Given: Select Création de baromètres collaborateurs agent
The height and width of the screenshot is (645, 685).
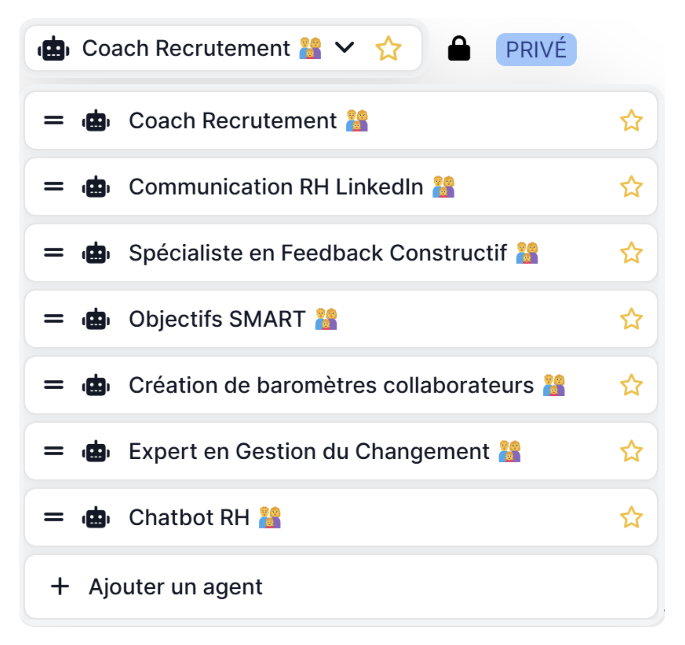Looking at the screenshot, I should click(331, 385).
